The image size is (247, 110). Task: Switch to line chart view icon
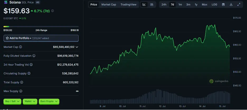coord(144,4)
